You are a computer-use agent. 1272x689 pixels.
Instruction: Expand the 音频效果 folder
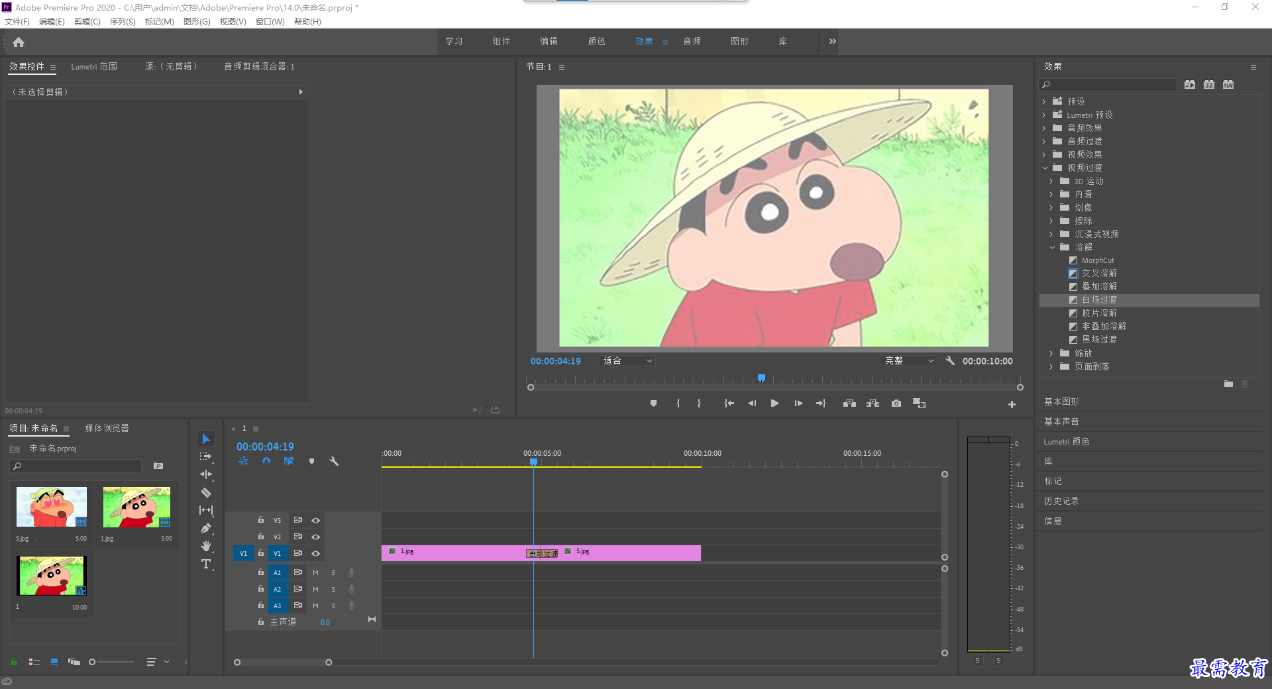click(1044, 128)
